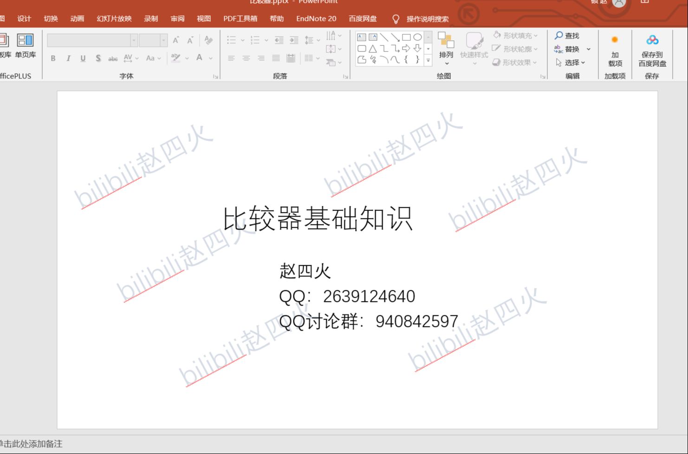Switch to 切换 transitions tab
Screen dimensions: 688x454
51,19
